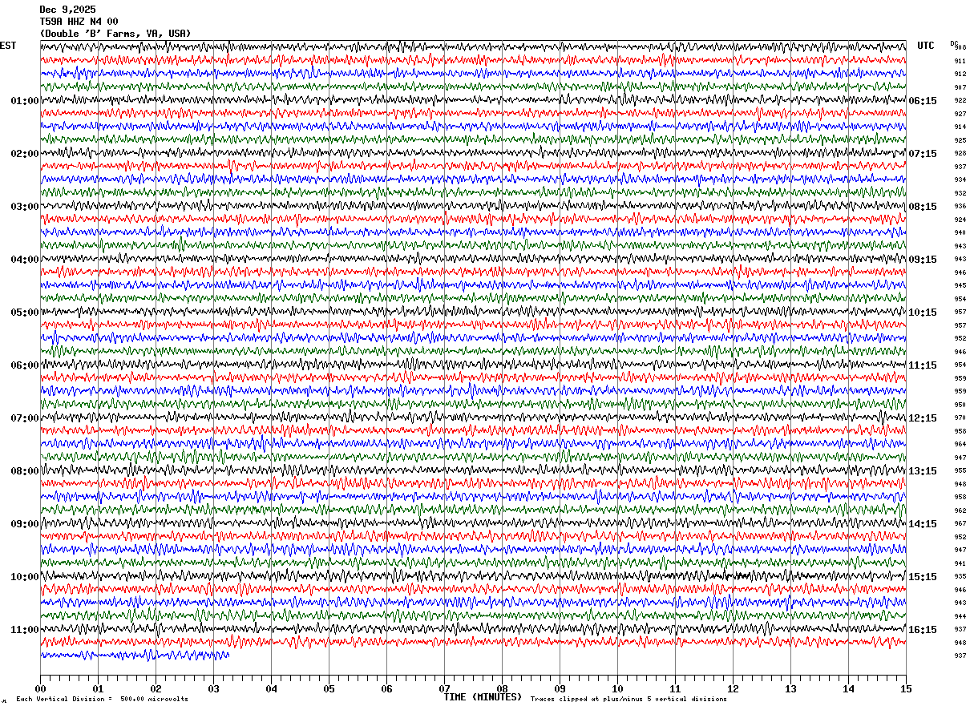Image resolution: width=970 pixels, height=710 pixels.
Task: Click the DC value '941'
Action: (x=960, y=563)
